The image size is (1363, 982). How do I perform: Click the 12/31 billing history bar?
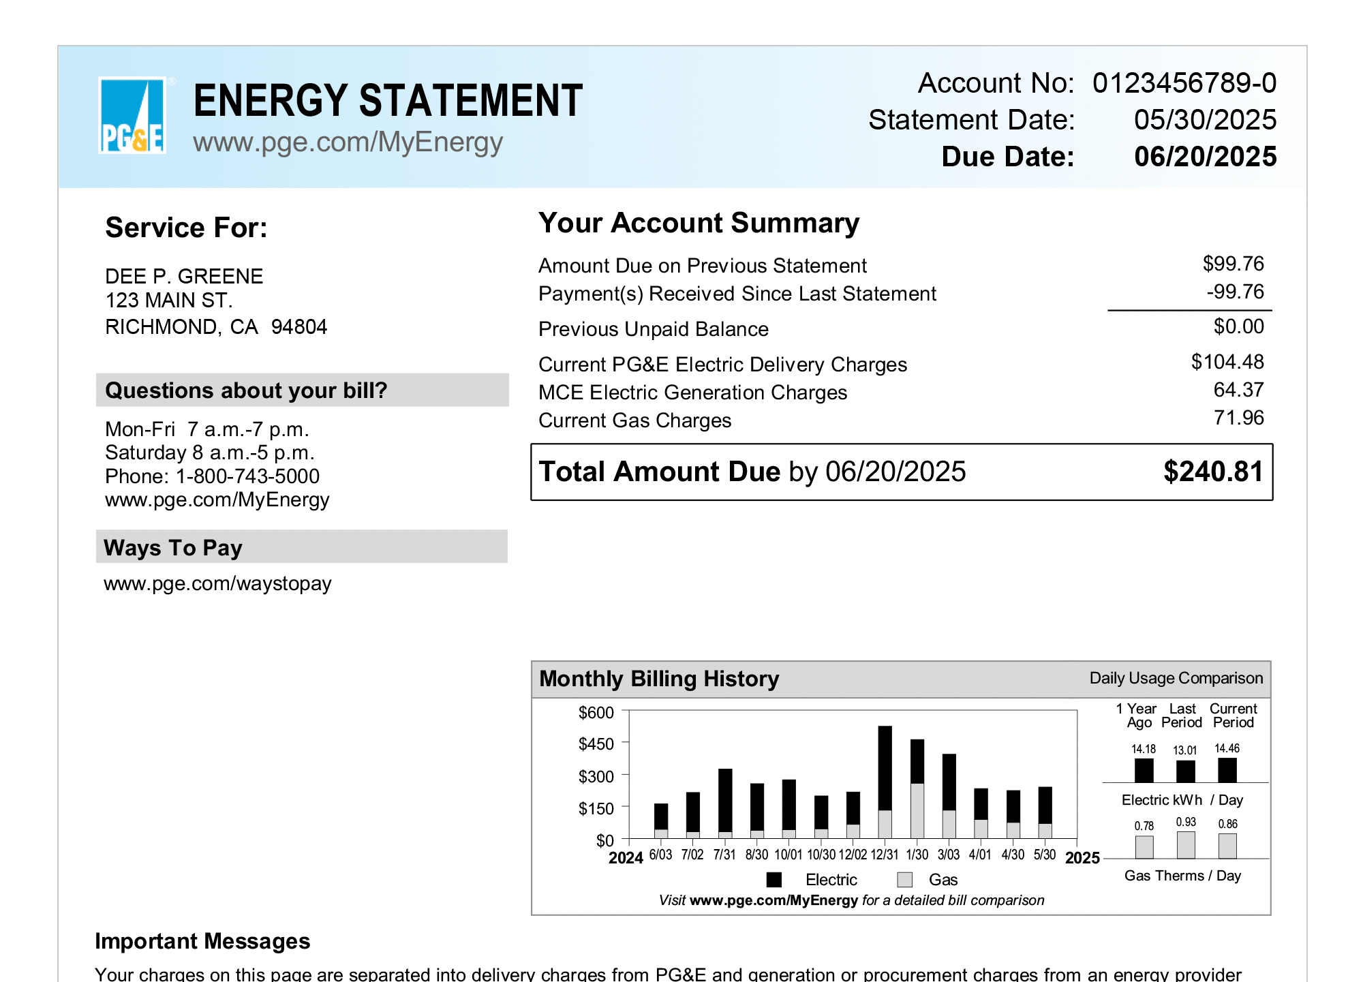click(885, 782)
